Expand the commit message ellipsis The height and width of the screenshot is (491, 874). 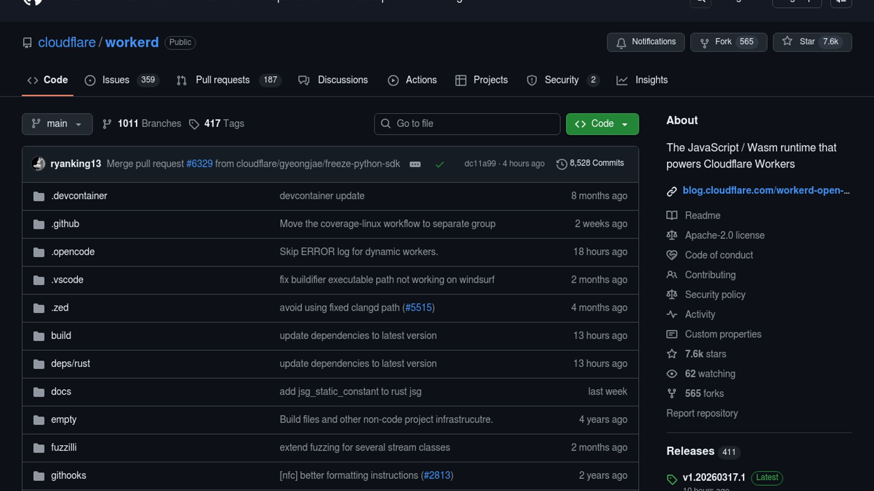pyautogui.click(x=415, y=164)
